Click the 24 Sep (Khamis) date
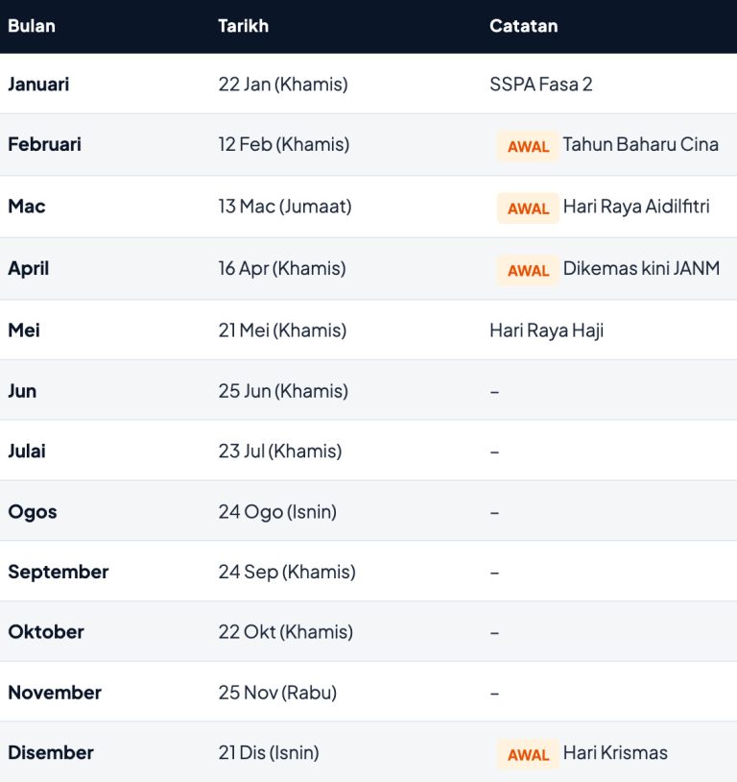The height and width of the screenshot is (782, 737). click(x=287, y=572)
